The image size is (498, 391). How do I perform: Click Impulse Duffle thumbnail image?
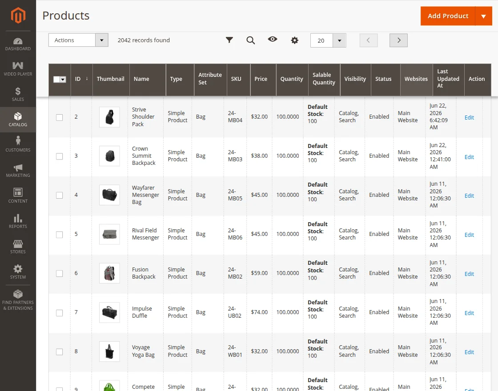click(109, 312)
